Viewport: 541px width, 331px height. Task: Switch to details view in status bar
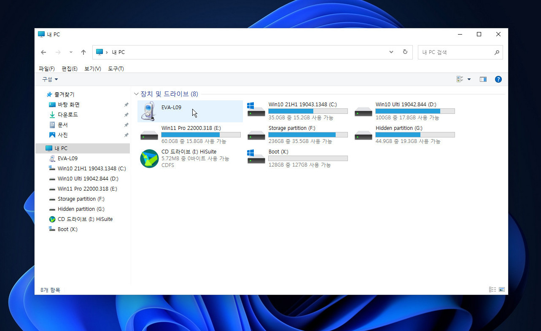coord(492,290)
